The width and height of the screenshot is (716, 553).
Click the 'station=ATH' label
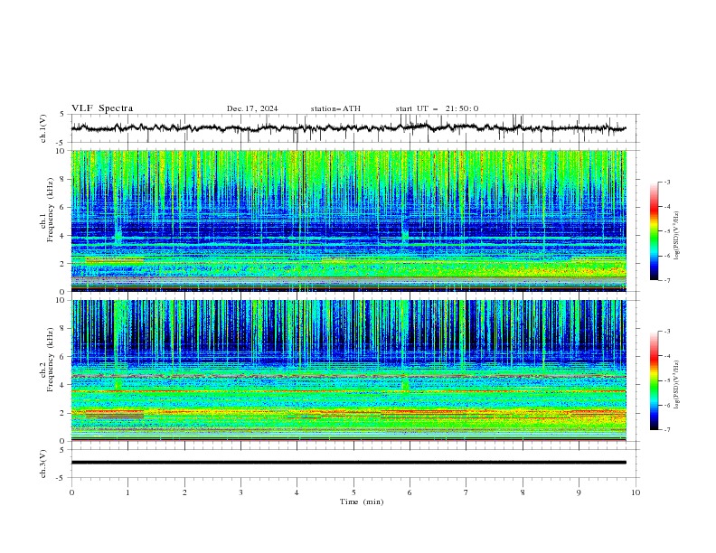pos(335,108)
